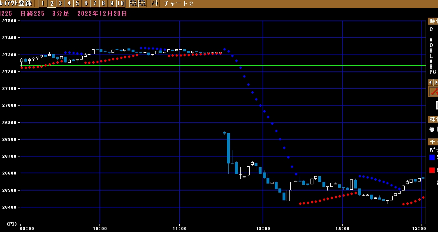Click the 26400 price axis label
The height and width of the screenshot is (232, 438).
click(9, 207)
